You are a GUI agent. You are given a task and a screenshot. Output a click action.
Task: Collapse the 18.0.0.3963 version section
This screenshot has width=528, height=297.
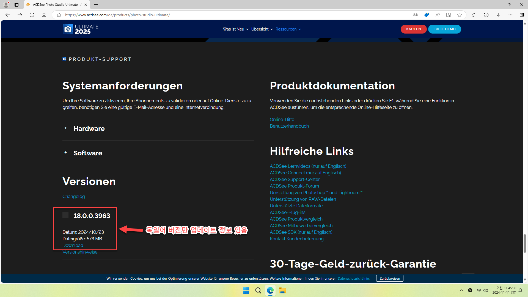click(x=65, y=215)
